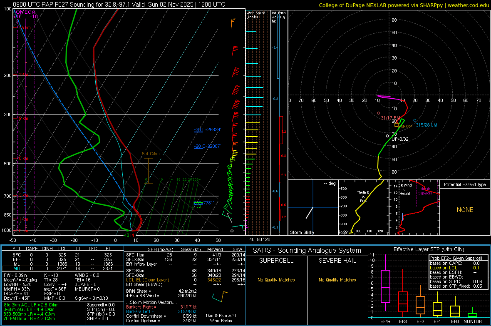This screenshot has width=491, height=326.
Task: Select the EFF parcel row
Action: pos(62,259)
